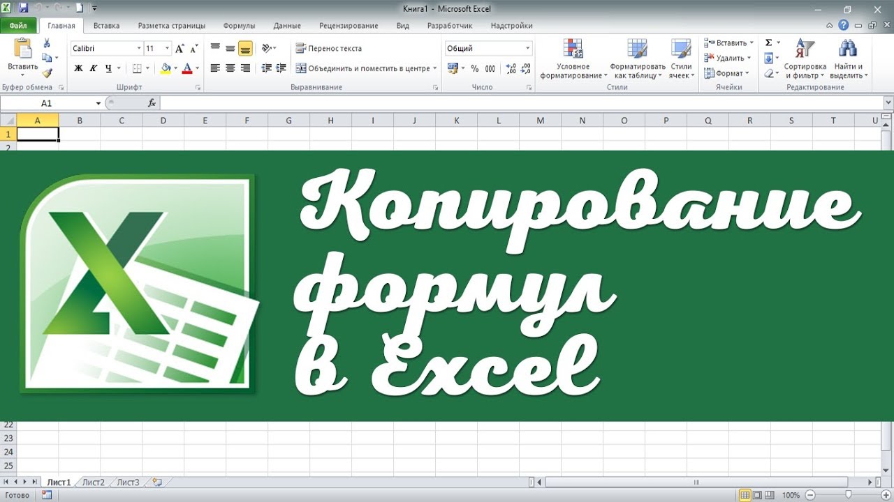
Task: Align cell text left
Action: (215, 68)
